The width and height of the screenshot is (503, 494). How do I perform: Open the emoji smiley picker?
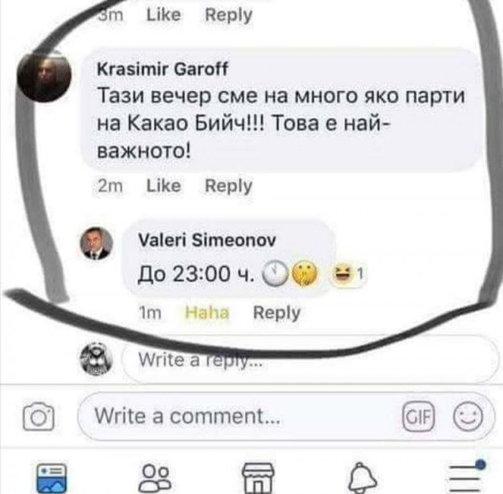coord(468,417)
